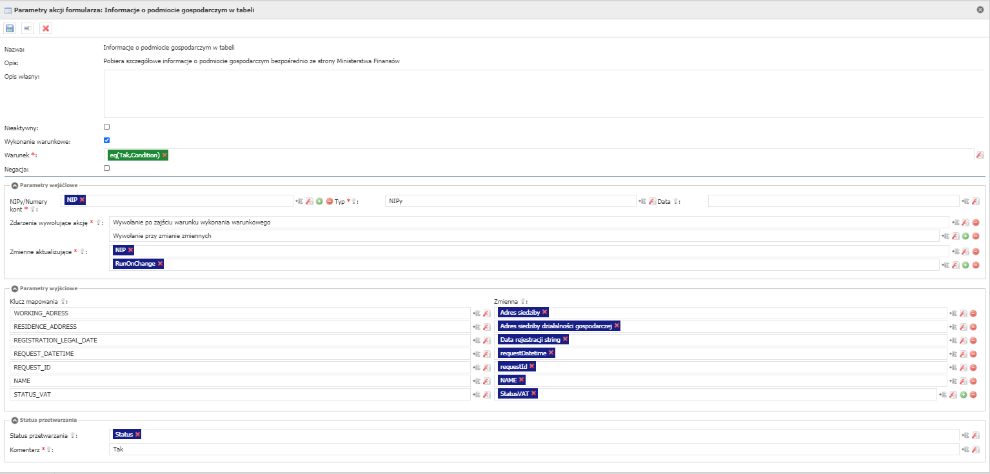990x474 pixels.
Task: Enable the Negacja checkbox
Action: (107, 168)
